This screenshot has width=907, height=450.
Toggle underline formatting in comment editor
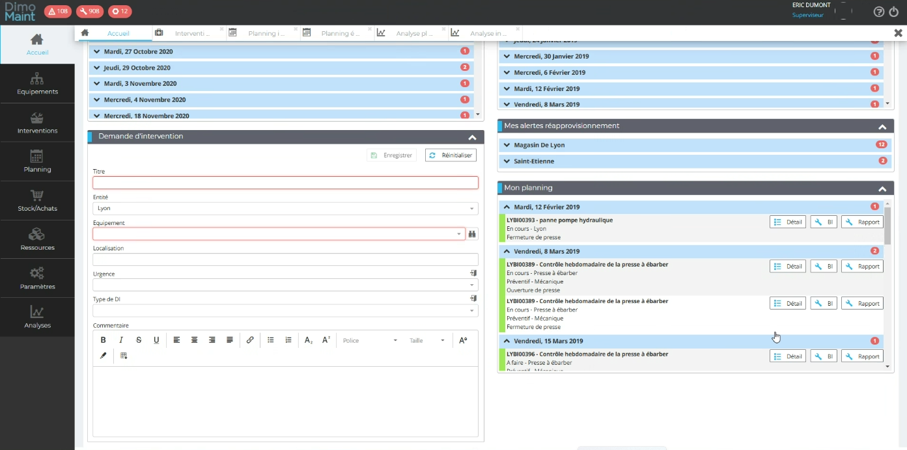click(x=156, y=340)
